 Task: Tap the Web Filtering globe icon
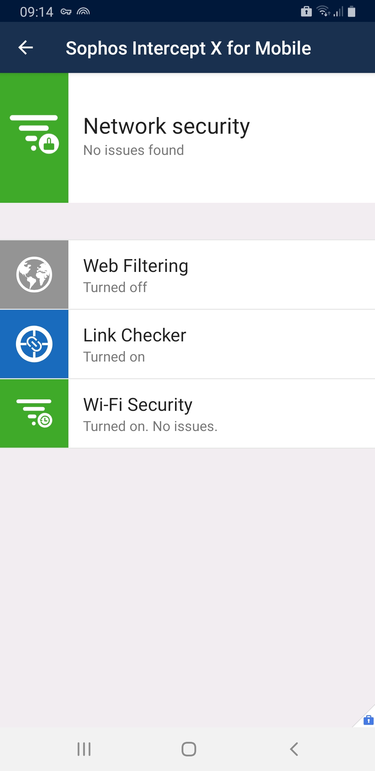34,274
